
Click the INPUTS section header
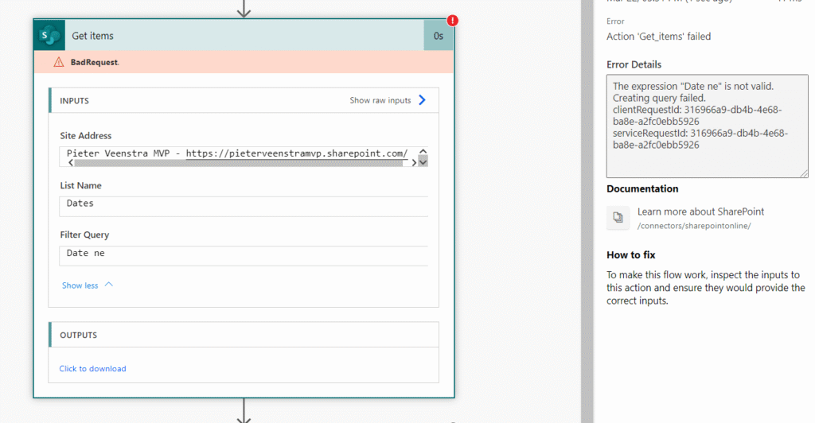[x=244, y=100]
